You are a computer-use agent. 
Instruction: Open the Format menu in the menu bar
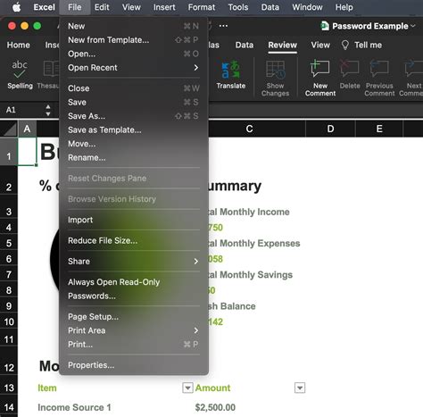click(x=202, y=7)
